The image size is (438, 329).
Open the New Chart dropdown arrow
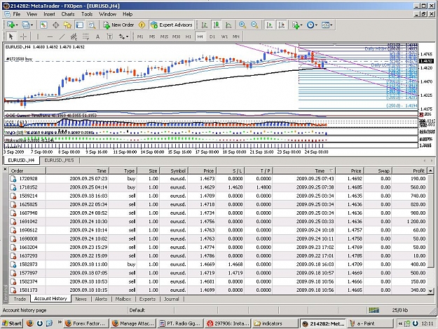point(17,25)
